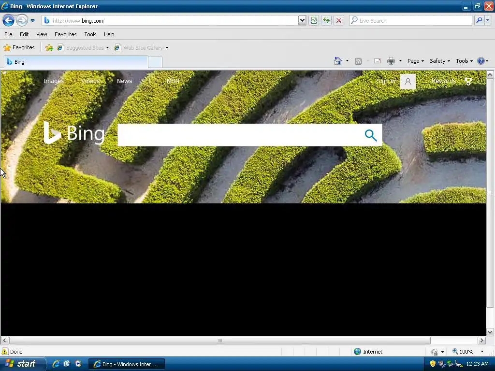Click the Print icon
Screen dimensions: 495x371
point(391,61)
